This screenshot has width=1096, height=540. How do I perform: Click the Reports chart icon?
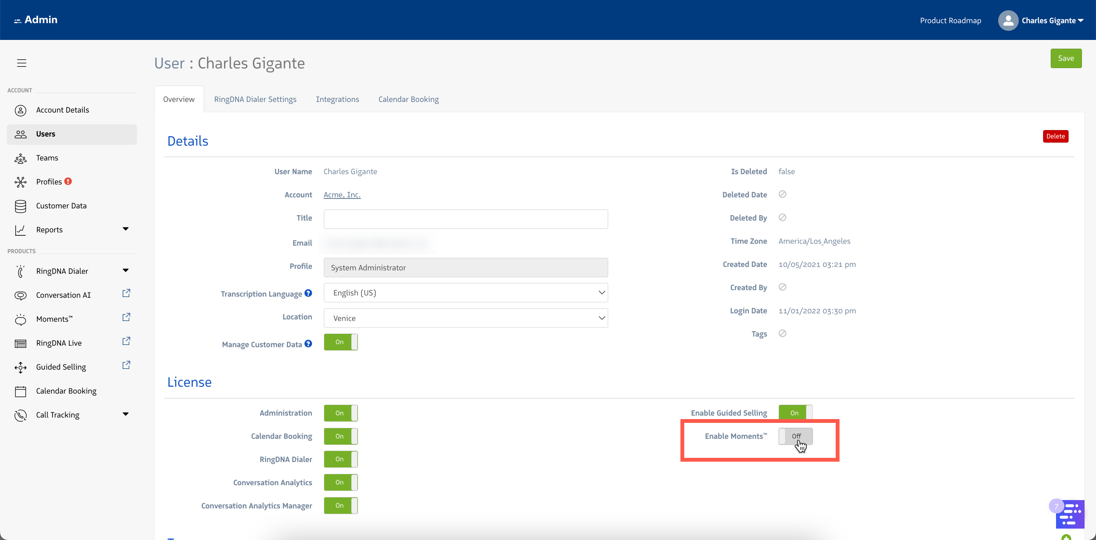pyautogui.click(x=21, y=230)
